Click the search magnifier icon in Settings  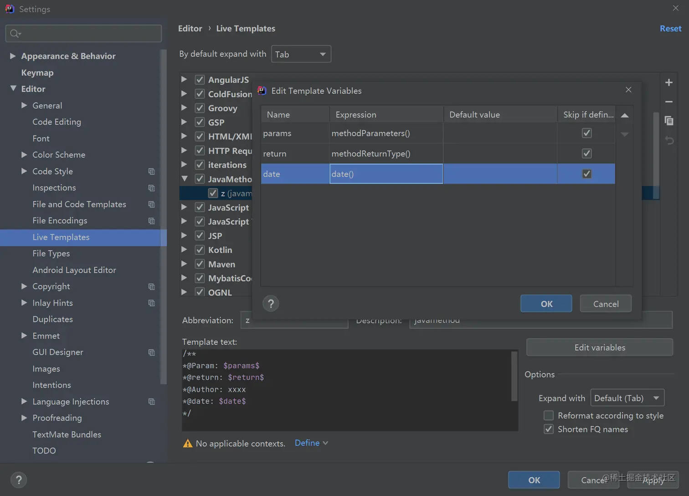[15, 33]
